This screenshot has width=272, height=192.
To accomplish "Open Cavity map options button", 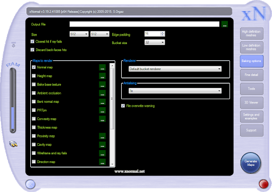I will coord(103,145).
